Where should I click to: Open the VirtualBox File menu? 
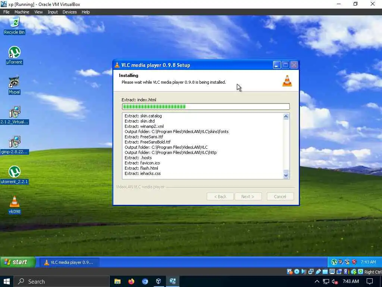click(6, 12)
